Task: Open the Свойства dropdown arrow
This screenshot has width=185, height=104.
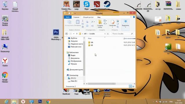Action: point(112,27)
